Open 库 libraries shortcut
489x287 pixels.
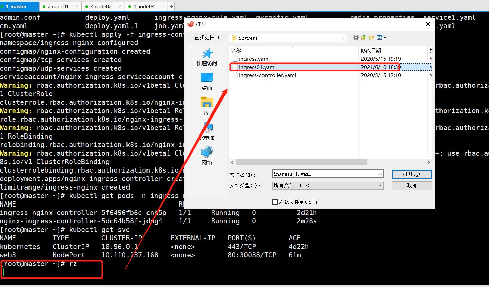coord(207,106)
